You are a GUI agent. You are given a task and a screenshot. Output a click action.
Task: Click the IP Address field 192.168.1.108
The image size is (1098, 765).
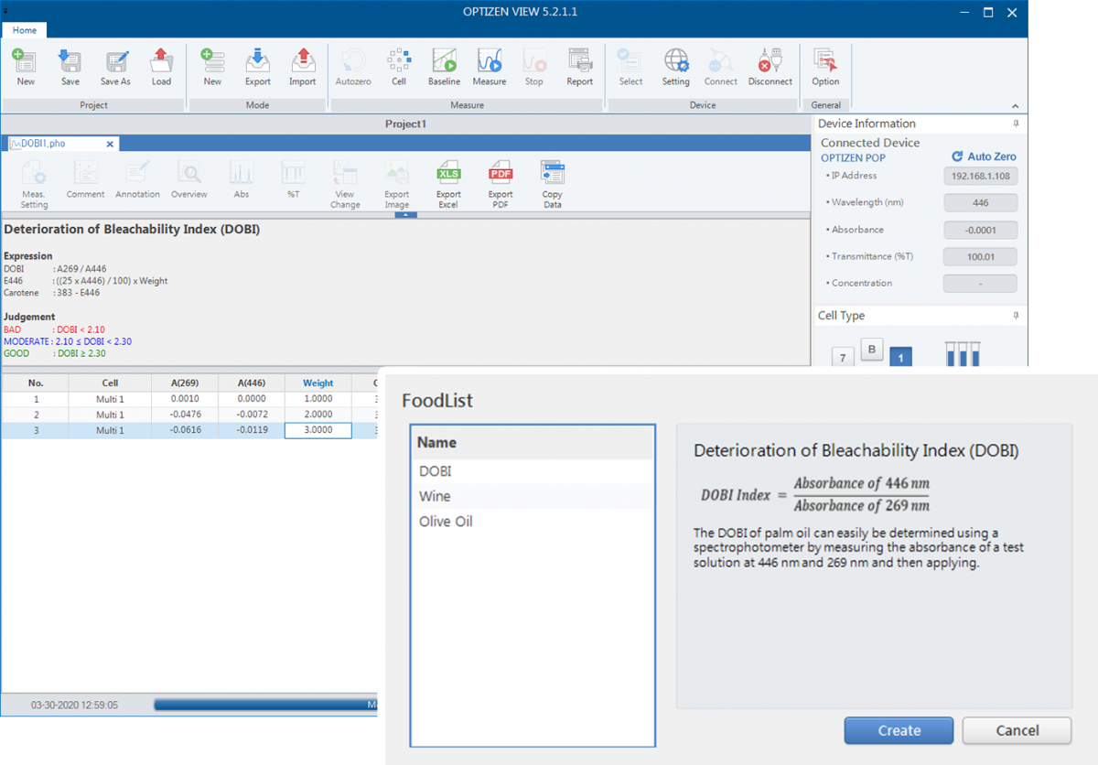click(x=980, y=177)
